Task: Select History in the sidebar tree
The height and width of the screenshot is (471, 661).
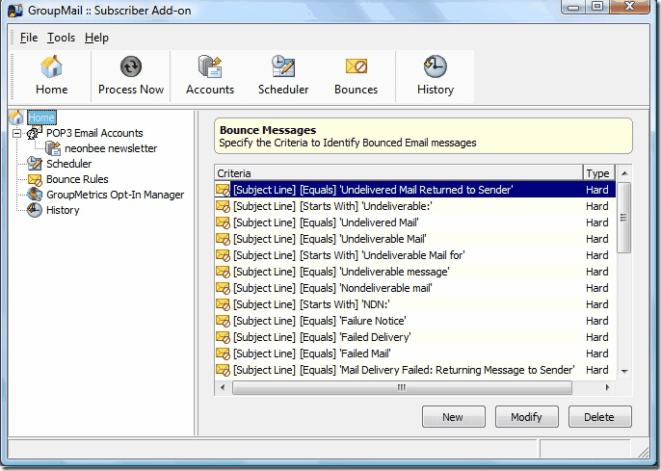Action: tap(63, 210)
